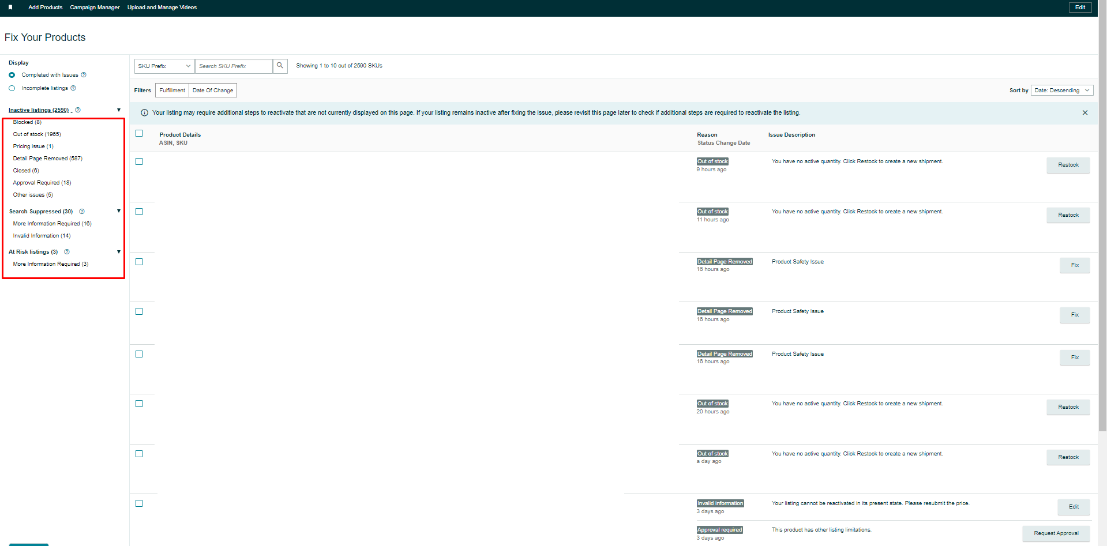The width and height of the screenshot is (1107, 546).
Task: Check the row marked a day ago
Action: click(x=139, y=454)
